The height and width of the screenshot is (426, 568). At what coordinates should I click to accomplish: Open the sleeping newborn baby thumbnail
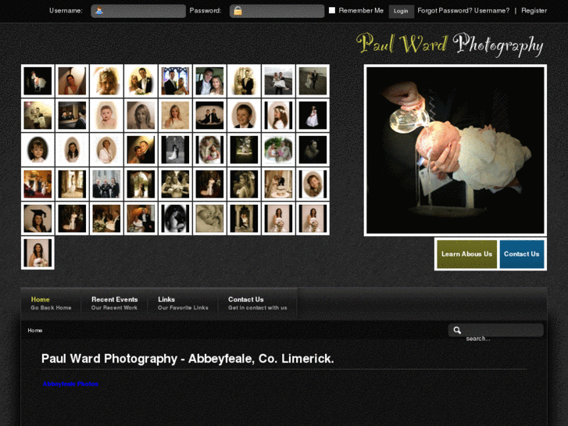click(209, 219)
